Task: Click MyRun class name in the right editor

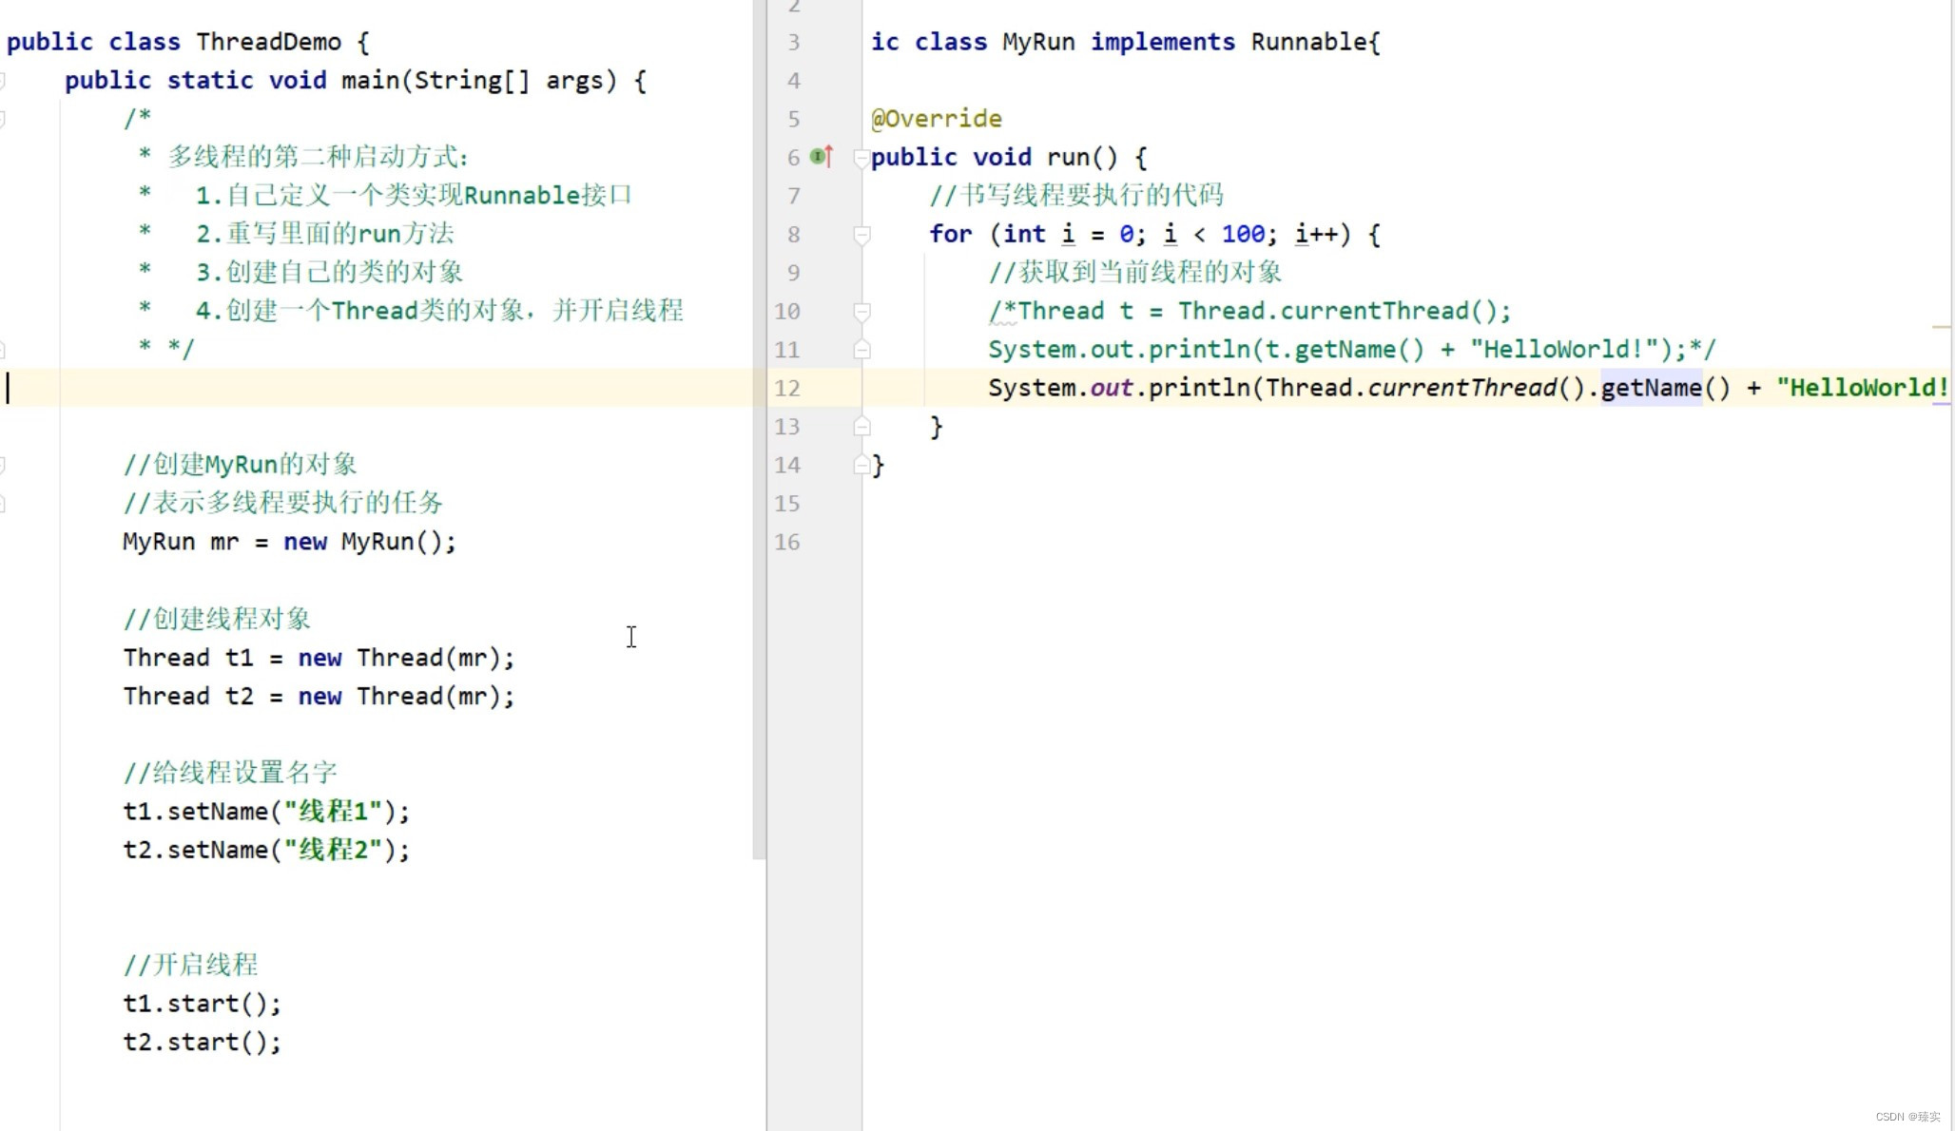Action: 1038,42
